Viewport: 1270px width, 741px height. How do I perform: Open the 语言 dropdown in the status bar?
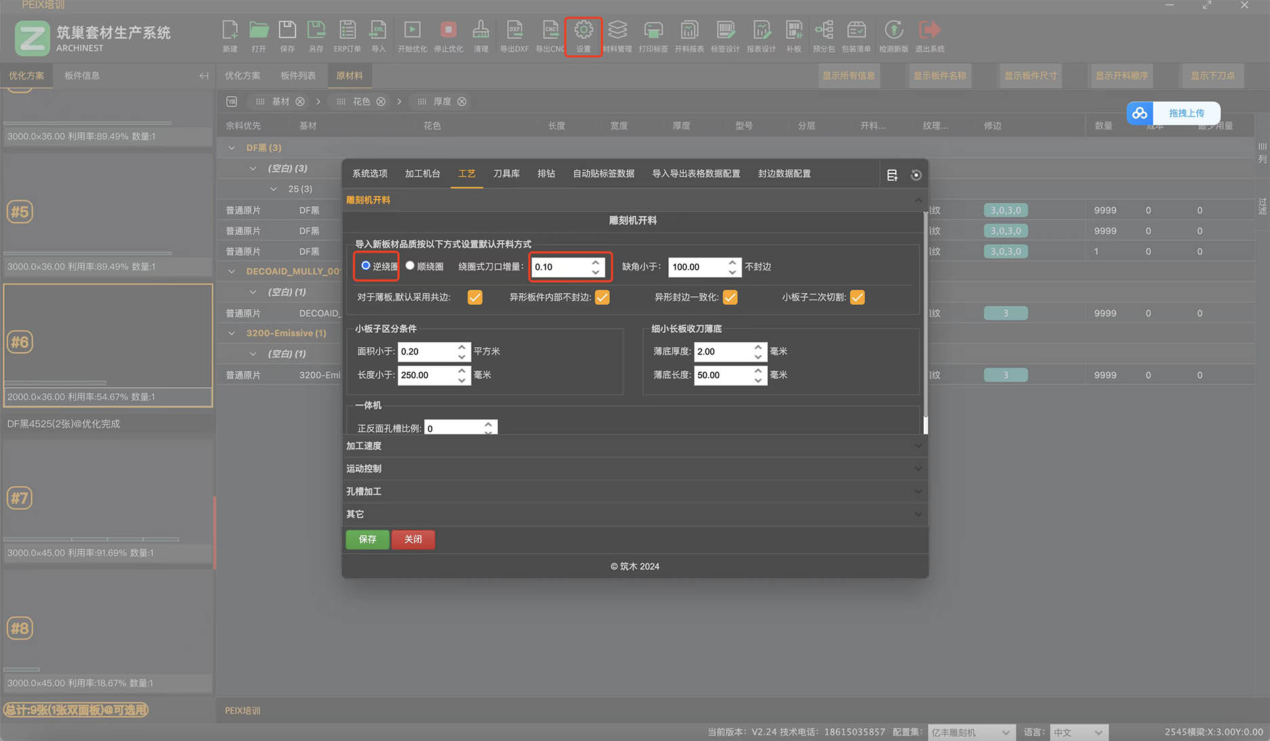1079,732
